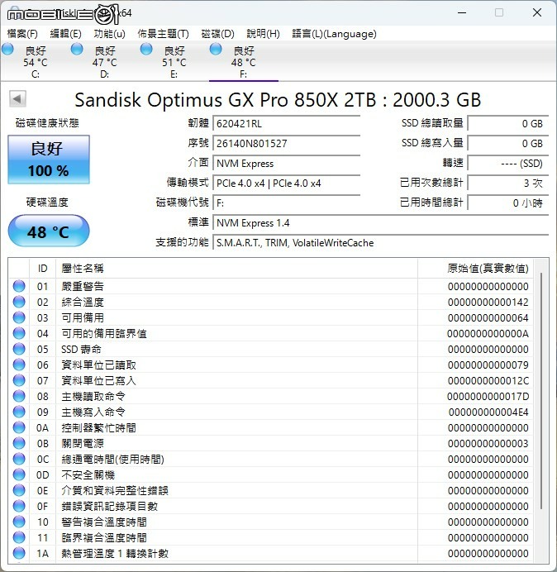557x572 pixels.
Task: Open the 語言(L)(Language) menu
Action: (x=334, y=34)
